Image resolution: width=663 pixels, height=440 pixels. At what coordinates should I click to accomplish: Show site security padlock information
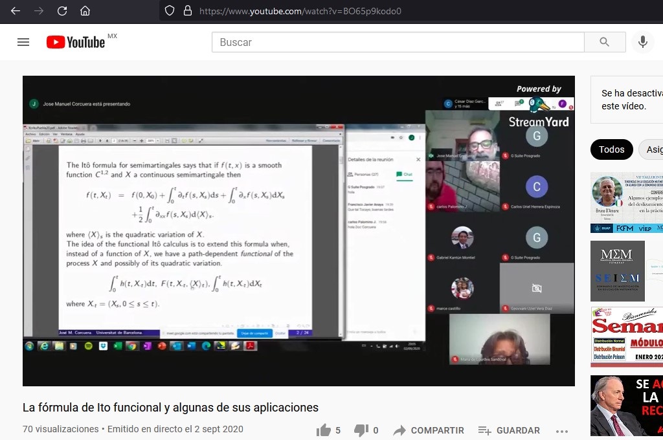pos(188,11)
